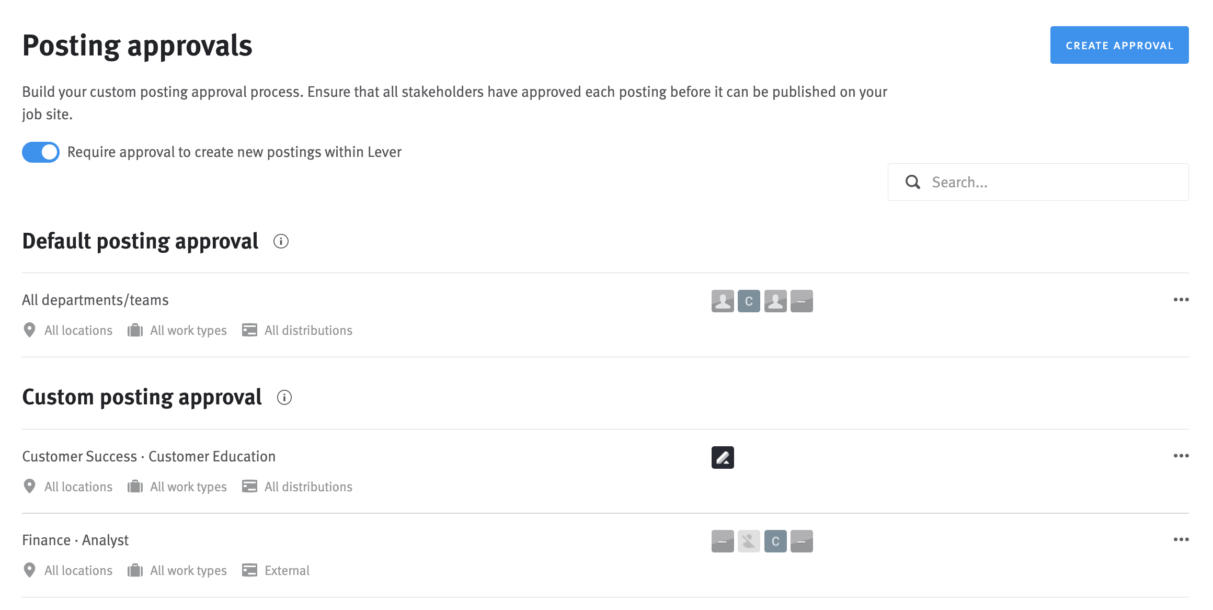Click the briefcase icon beside All work types
The height and width of the screenshot is (610, 1213).
click(135, 330)
